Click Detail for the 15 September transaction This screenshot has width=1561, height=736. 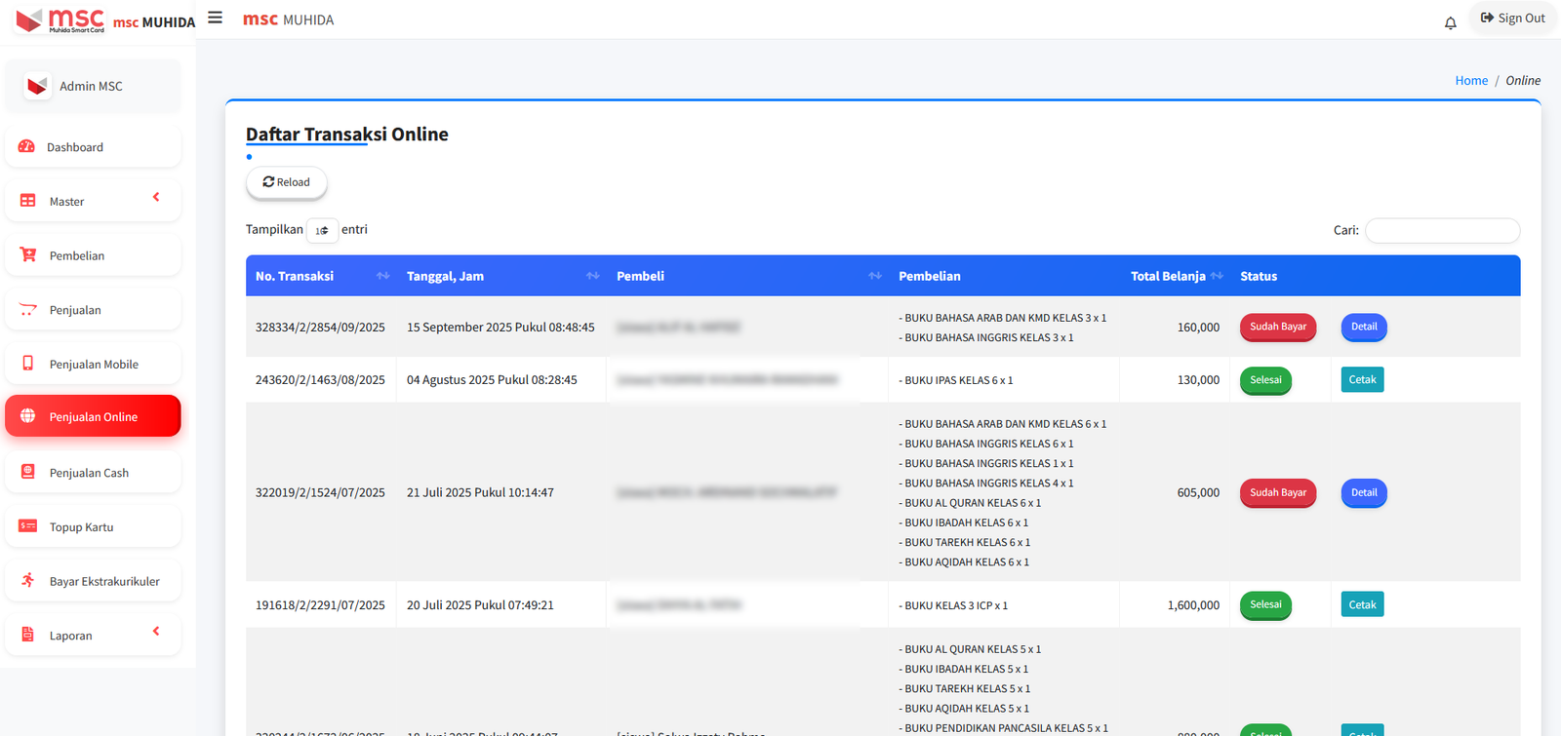click(x=1363, y=327)
